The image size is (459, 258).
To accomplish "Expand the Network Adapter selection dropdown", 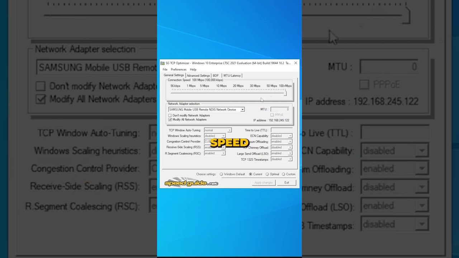I will (242, 110).
